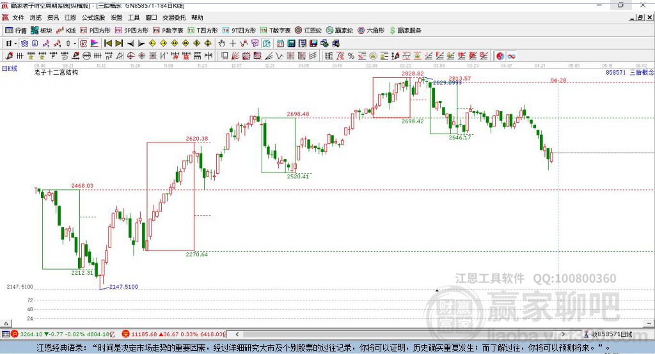Switch to the K线 candlestick chart
This screenshot has height=354, width=655.
[x=66, y=31]
